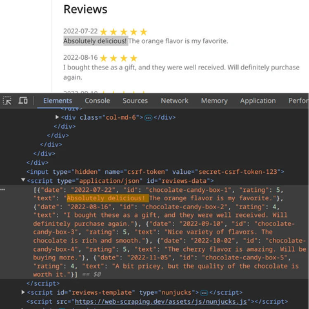Image resolution: width=309 pixels, height=309 pixels.
Task: Switch to the Application tab
Action: tap(258, 100)
